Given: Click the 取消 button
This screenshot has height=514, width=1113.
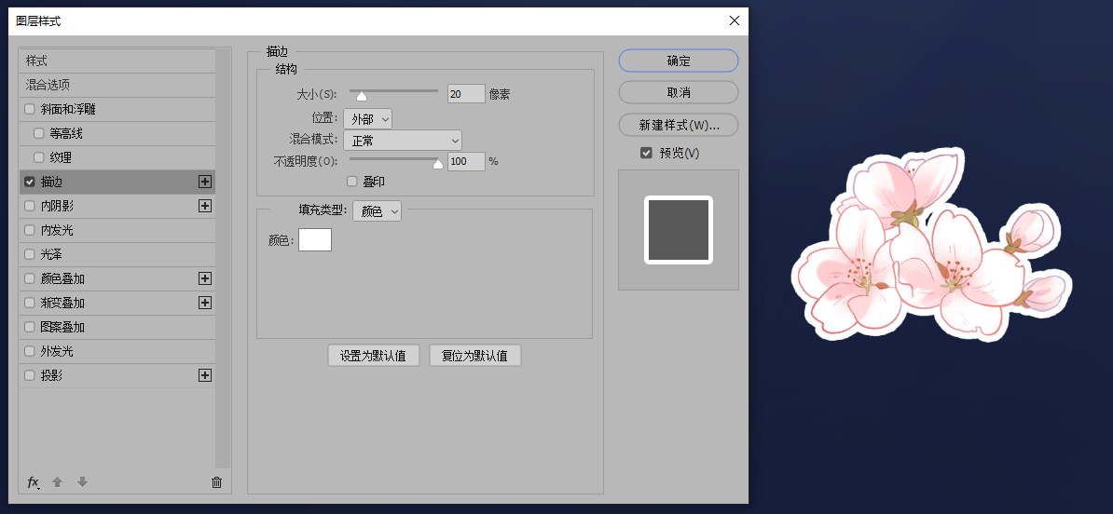Looking at the screenshot, I should (679, 92).
